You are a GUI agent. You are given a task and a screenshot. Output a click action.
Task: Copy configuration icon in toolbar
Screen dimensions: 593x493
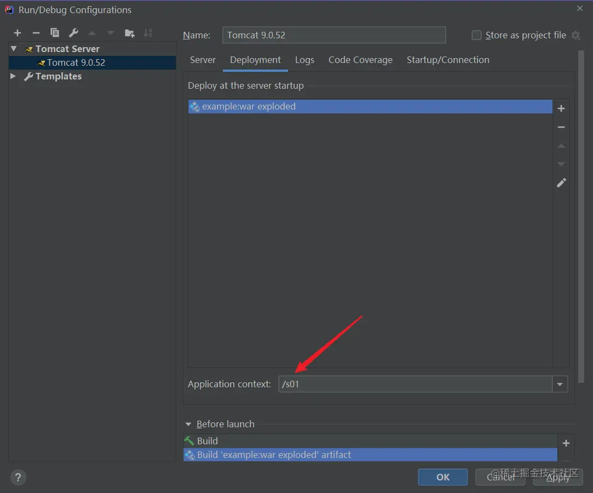click(54, 33)
